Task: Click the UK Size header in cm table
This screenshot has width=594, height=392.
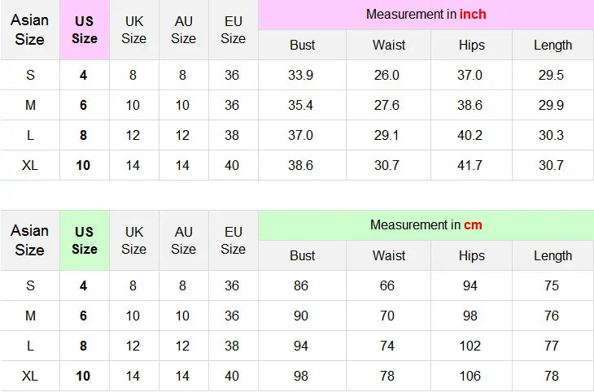Action: tap(134, 241)
